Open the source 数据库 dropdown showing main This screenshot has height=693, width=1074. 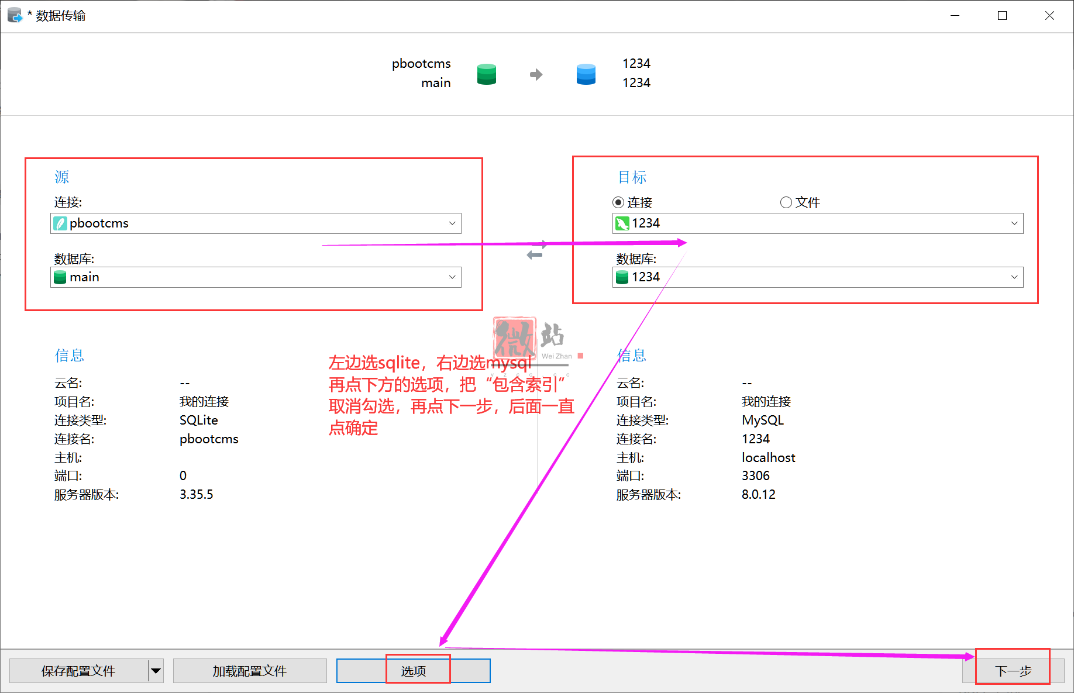click(x=452, y=277)
